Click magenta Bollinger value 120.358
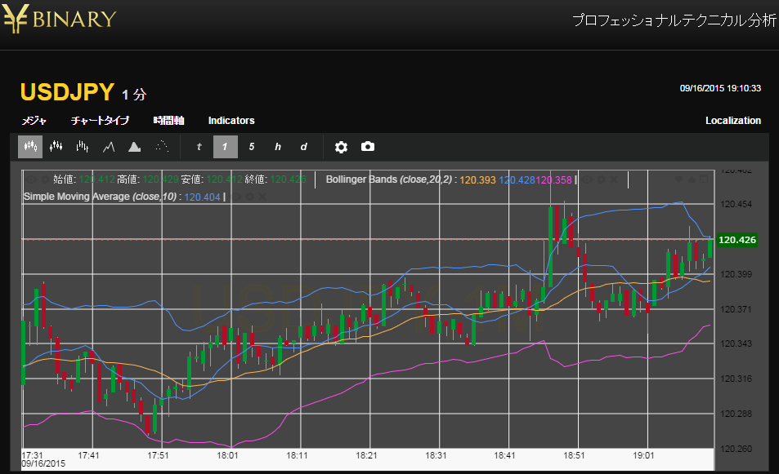This screenshot has width=779, height=474. pos(553,180)
